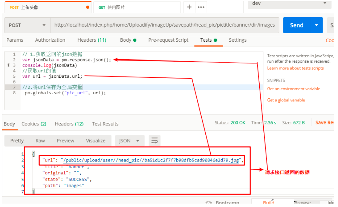Image resolution: width=338 pixels, height=207 pixels.
Task: Switch to the Headers (11) request tab
Action: point(92,40)
